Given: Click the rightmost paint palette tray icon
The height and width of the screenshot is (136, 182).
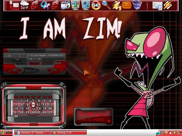Looking at the screenshot, I should [179, 133].
